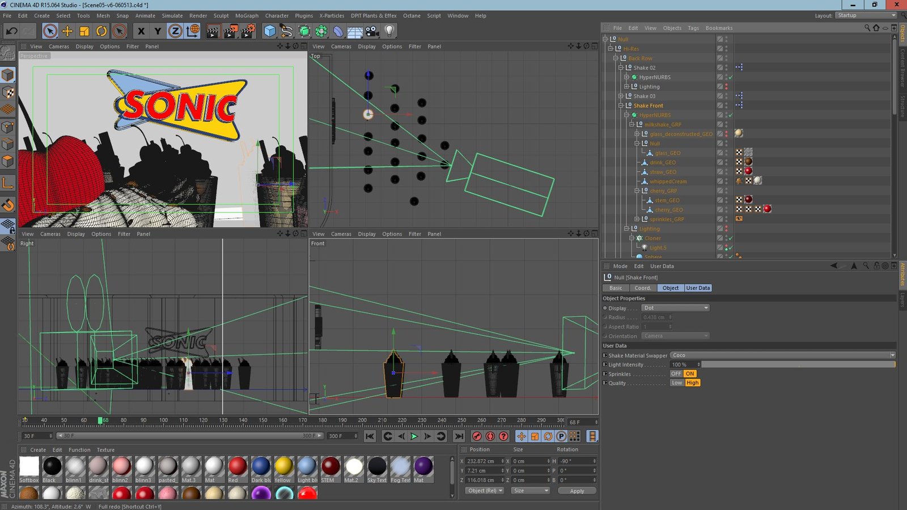Add a light object with bulb icon
Viewport: 907px width, 510px height.
tap(389, 31)
